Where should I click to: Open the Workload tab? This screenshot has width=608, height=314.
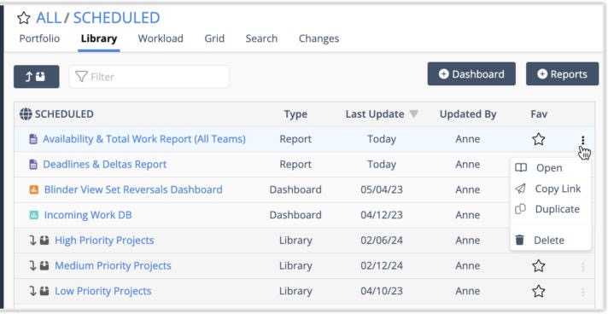(x=161, y=38)
